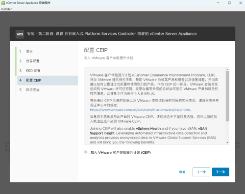Click the CEIP text scrollbar thumb

[227, 96]
